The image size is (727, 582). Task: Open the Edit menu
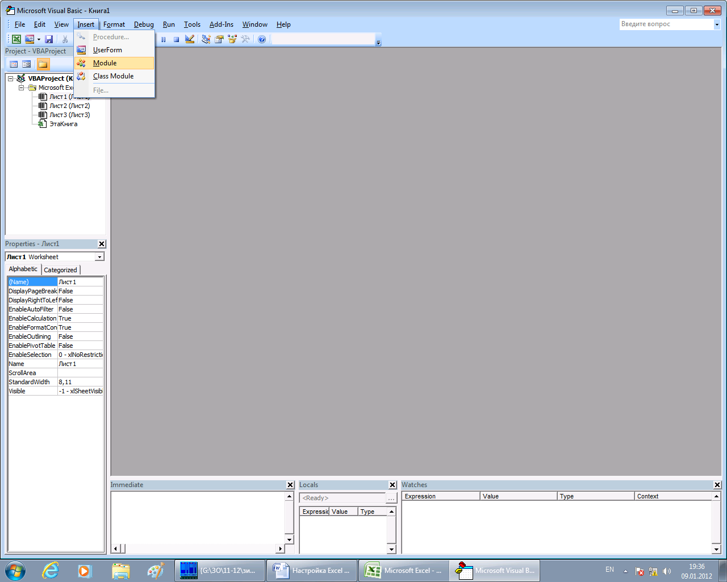click(40, 24)
